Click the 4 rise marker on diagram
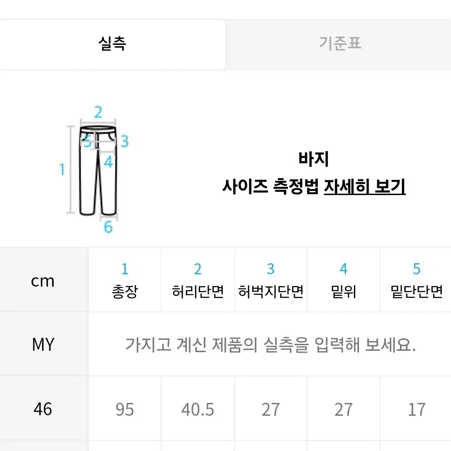 click(108, 162)
